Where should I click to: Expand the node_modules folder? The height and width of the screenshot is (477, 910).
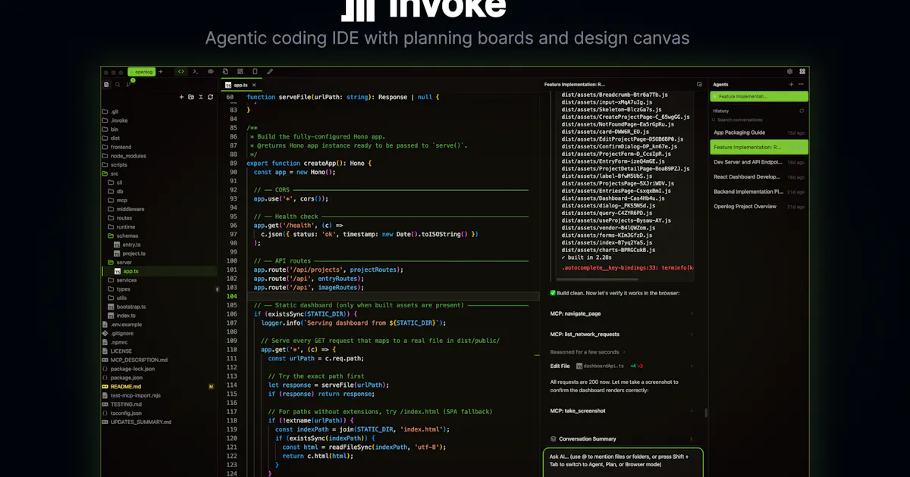(x=124, y=156)
